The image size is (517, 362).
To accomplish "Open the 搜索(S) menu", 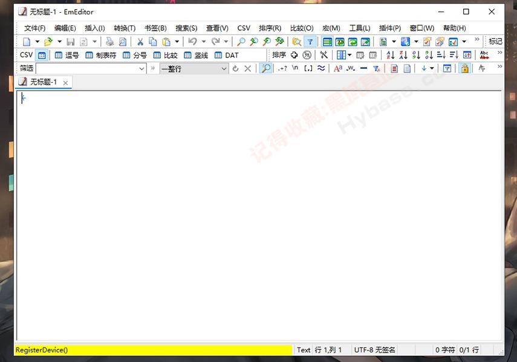I will 186,28.
